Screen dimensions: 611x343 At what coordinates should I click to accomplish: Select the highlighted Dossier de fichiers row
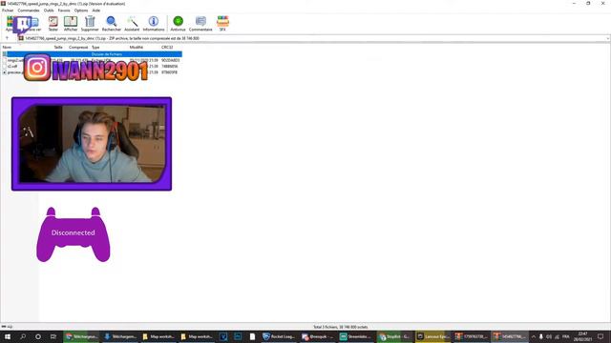pos(92,54)
